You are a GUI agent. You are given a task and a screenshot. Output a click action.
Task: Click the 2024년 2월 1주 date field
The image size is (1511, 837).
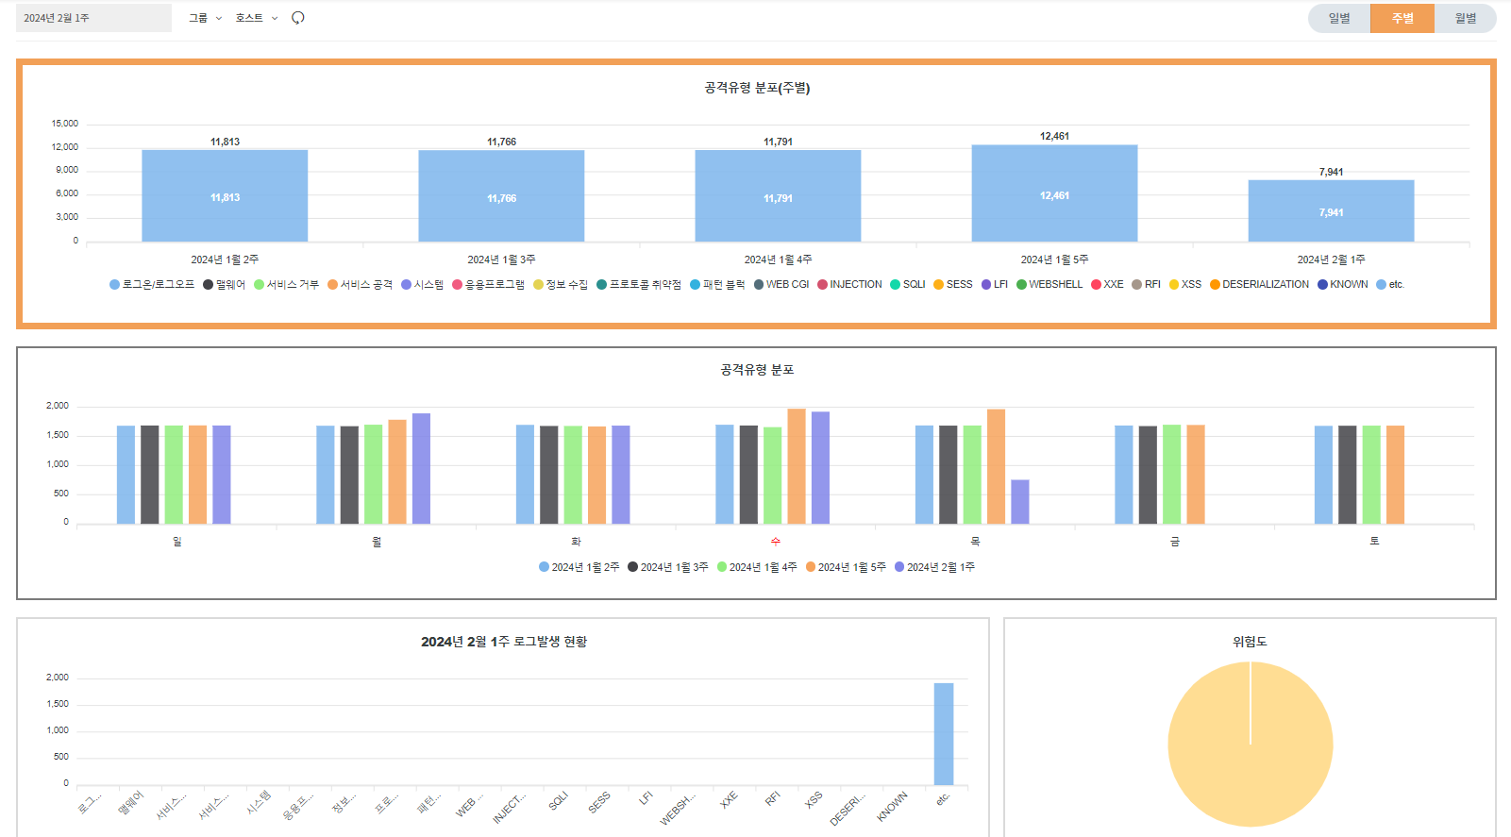(93, 18)
